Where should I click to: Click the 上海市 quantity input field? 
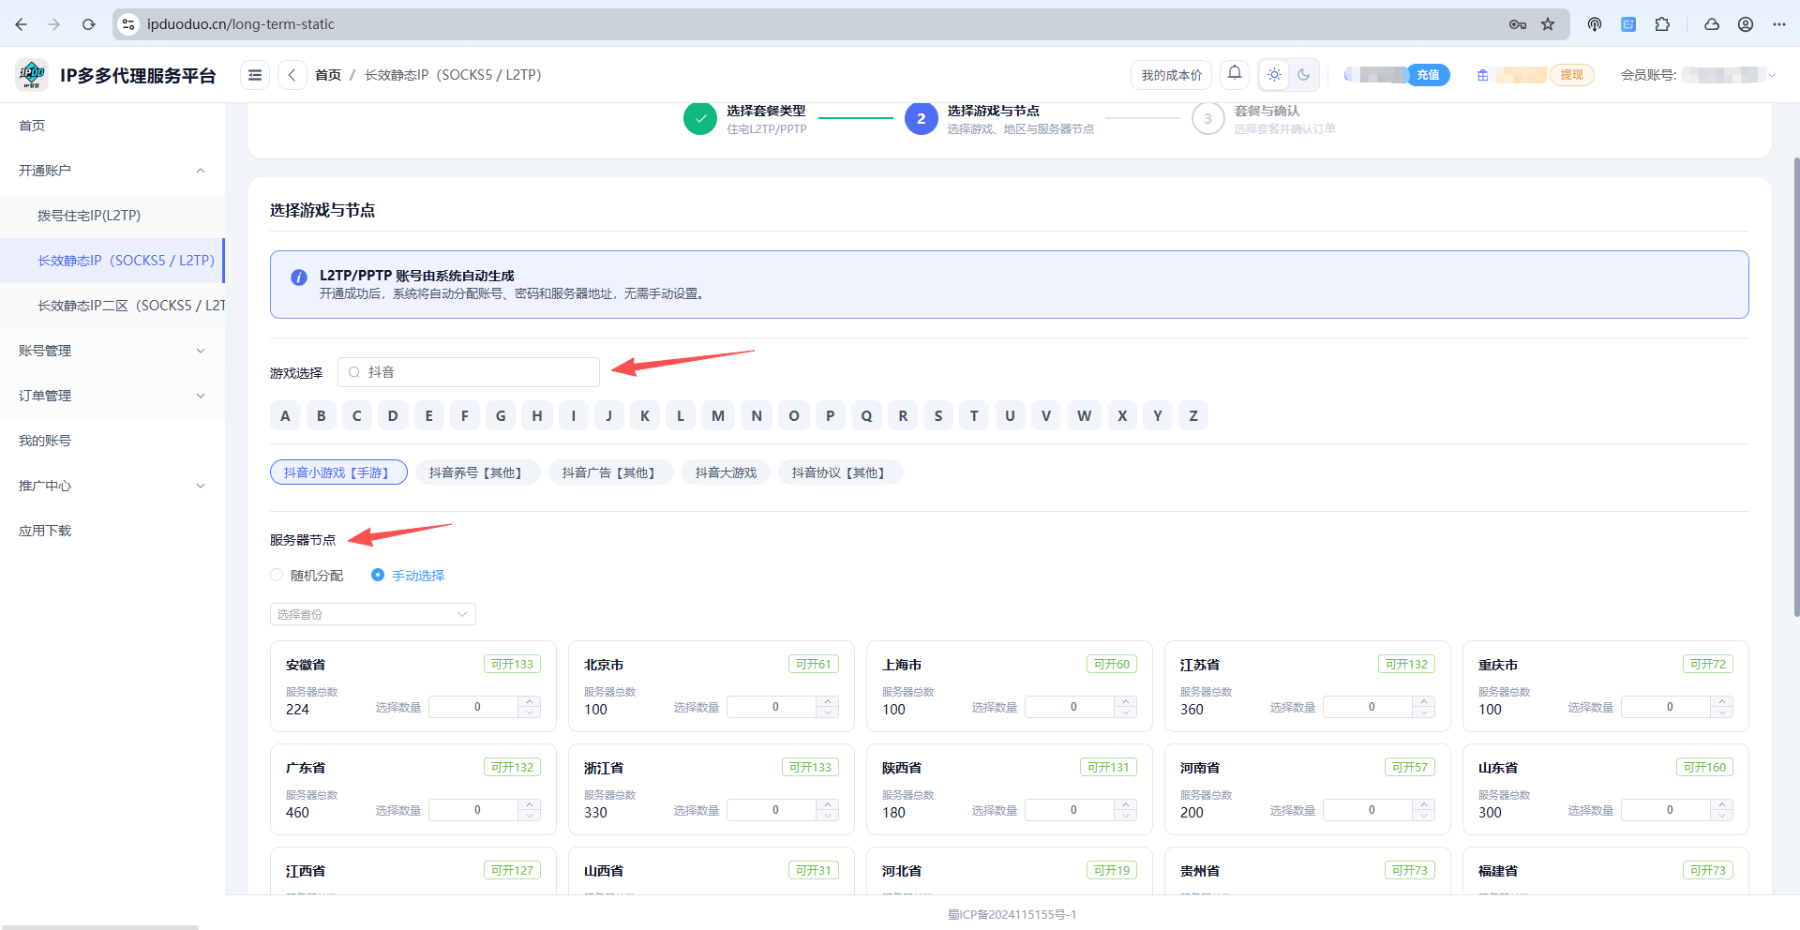coord(1072,707)
